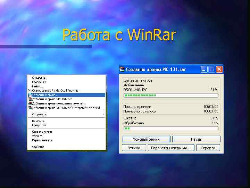Click the file name DSC01240.JPG

tap(135, 90)
